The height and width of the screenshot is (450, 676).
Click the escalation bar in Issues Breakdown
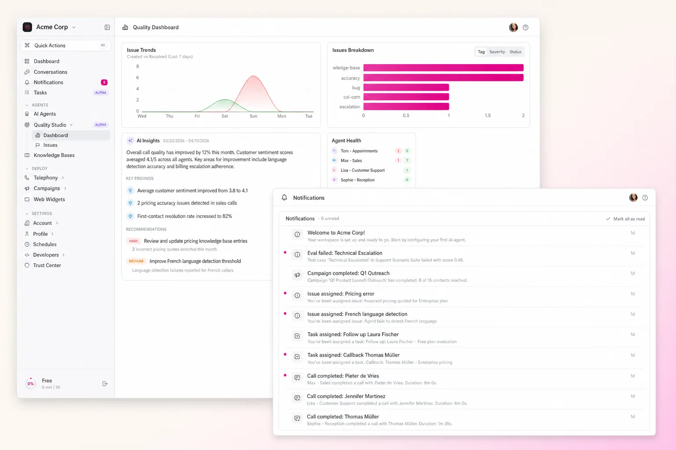click(x=406, y=106)
